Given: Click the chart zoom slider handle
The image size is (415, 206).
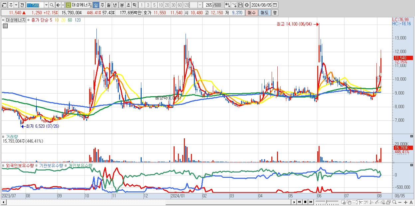Looking at the screenshot, I should (x=327, y=202).
